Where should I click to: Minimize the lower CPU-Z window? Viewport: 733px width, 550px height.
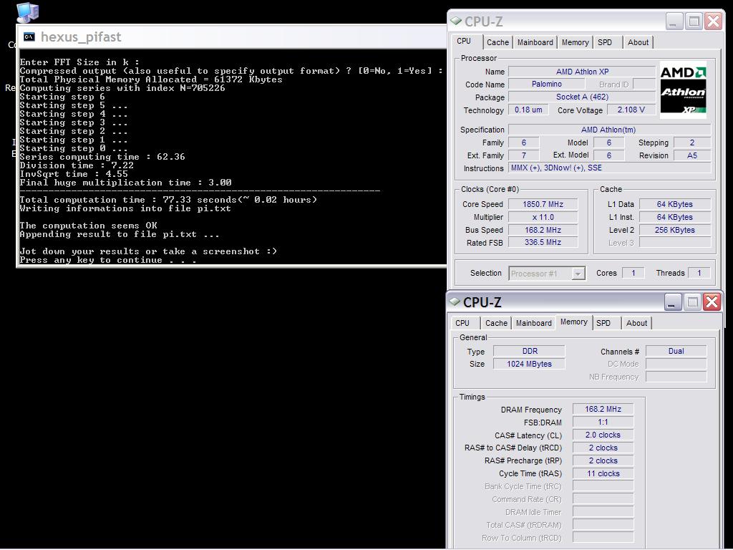tap(672, 303)
